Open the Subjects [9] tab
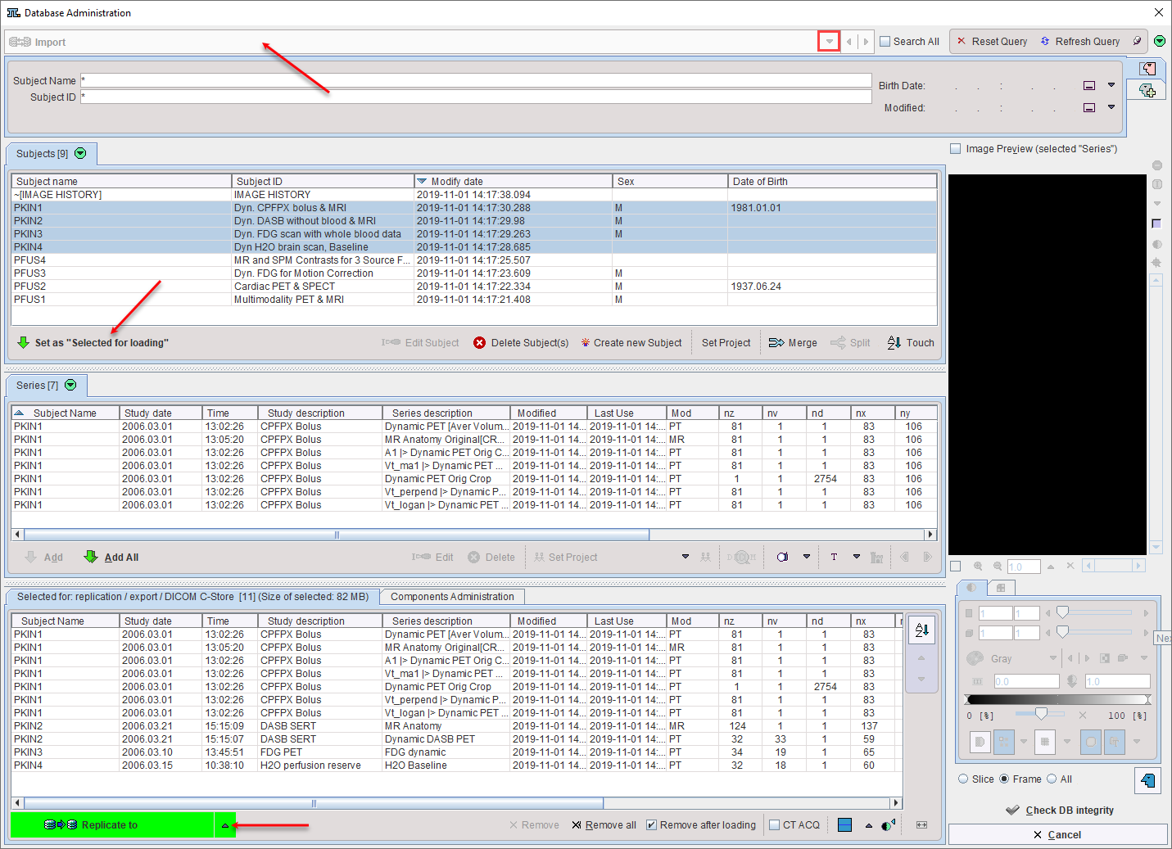The image size is (1172, 849). (x=51, y=153)
